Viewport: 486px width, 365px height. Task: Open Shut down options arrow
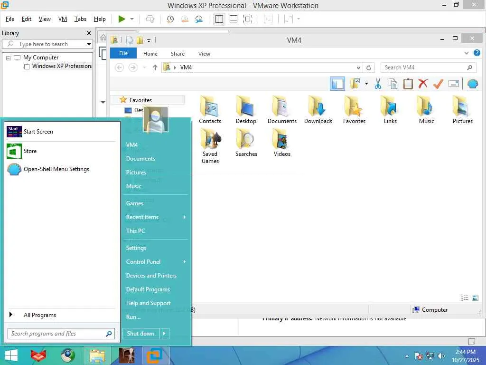coord(164,334)
